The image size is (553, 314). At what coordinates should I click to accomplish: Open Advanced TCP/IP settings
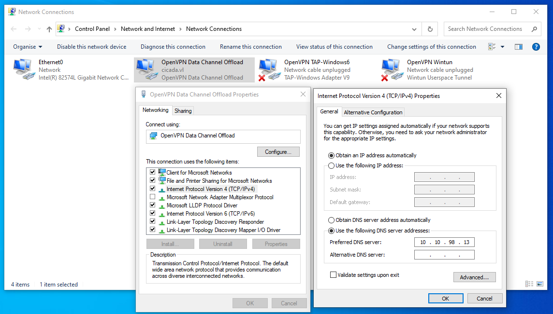[474, 277]
